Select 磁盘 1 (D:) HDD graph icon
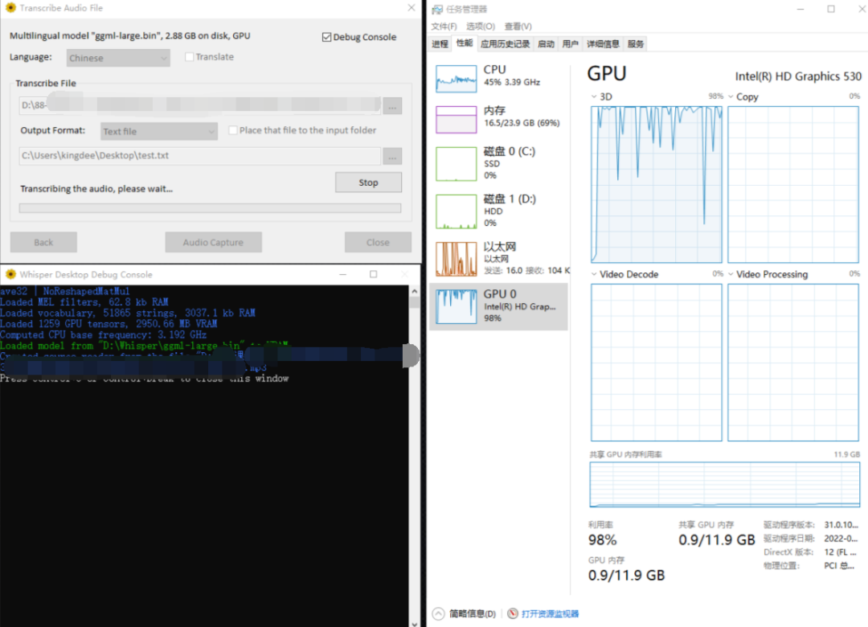 coord(456,211)
